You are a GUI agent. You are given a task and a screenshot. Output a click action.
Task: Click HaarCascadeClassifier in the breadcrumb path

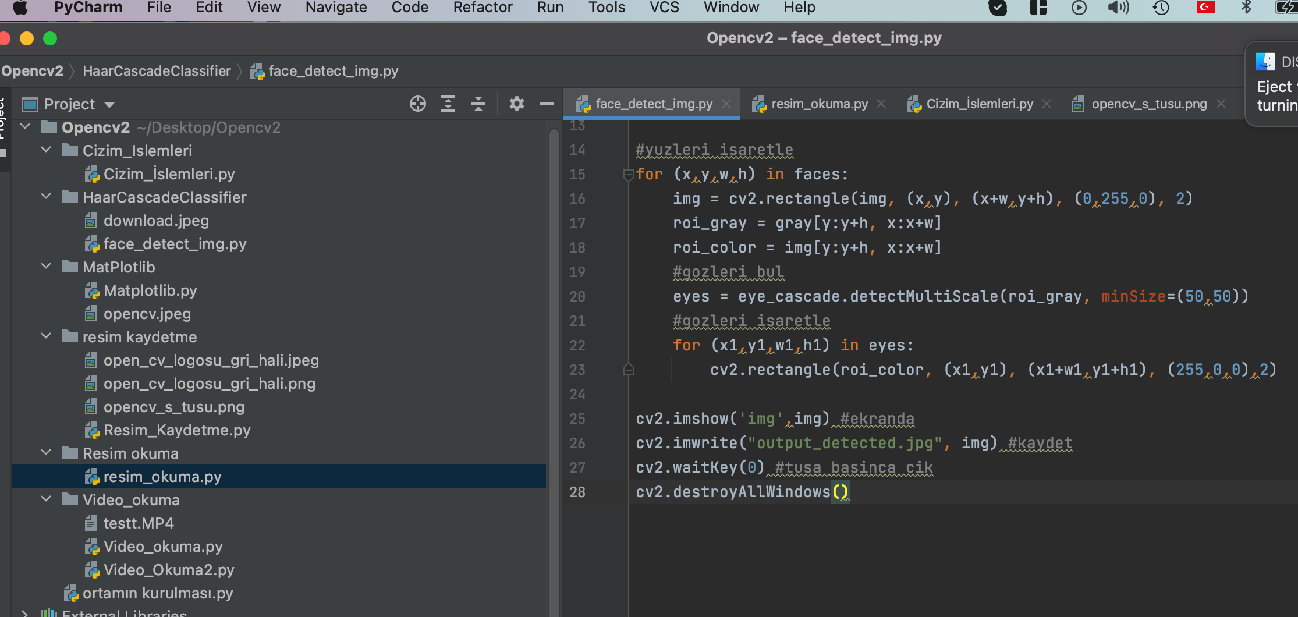click(x=157, y=71)
